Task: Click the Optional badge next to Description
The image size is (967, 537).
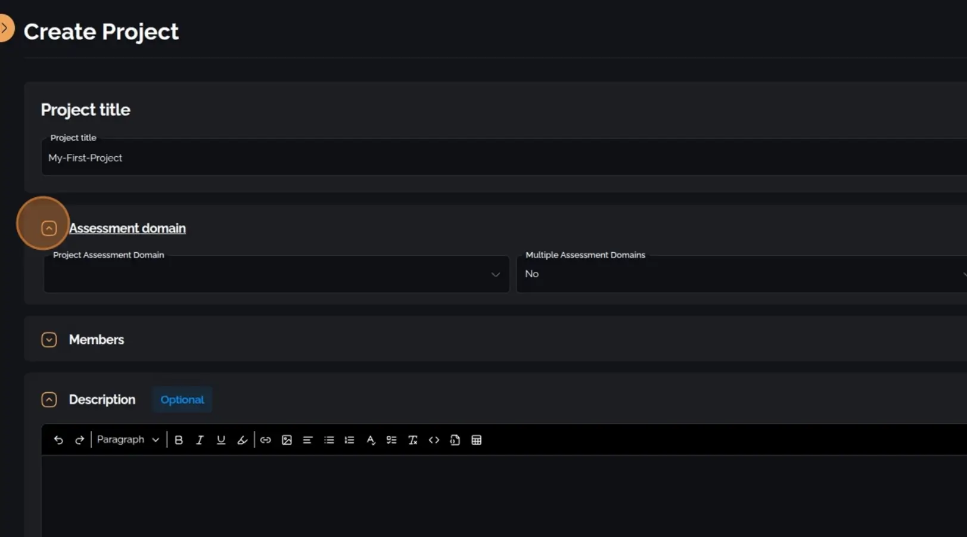Action: [x=182, y=399]
